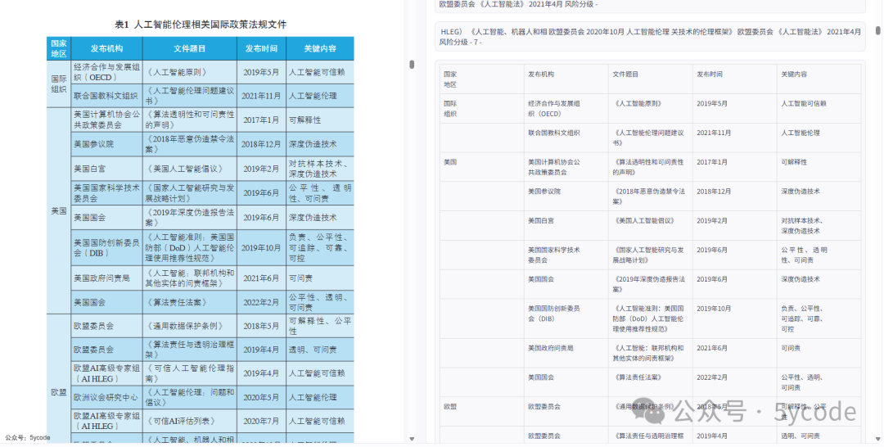Click the date 2018年12月 in left table
Image resolution: width=884 pixels, height=447 pixels.
pos(261,144)
